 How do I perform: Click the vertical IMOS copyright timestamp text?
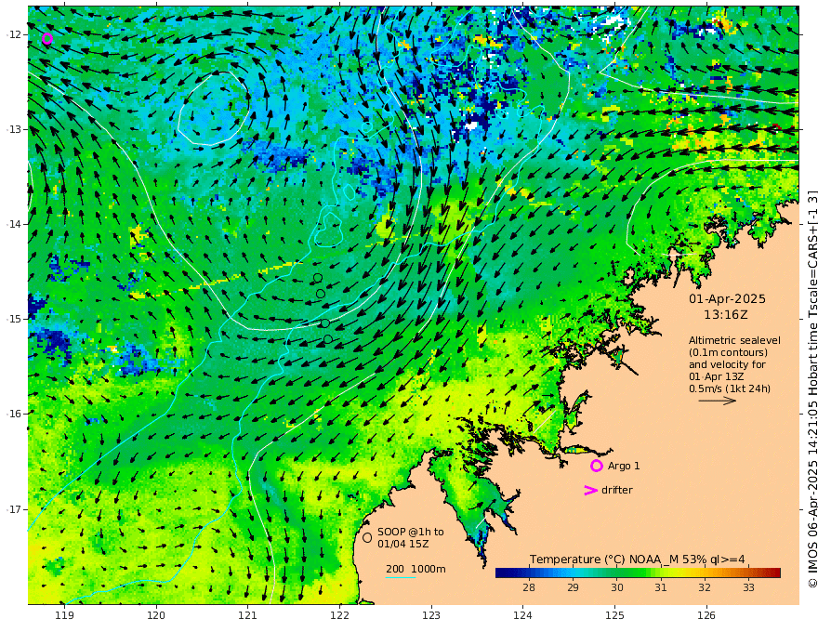[x=811, y=389]
